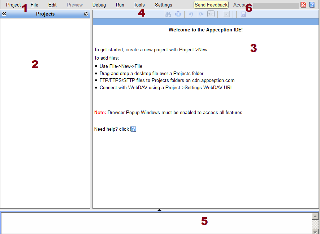
Task: Open the Run menu
Action: pyautogui.click(x=120, y=5)
